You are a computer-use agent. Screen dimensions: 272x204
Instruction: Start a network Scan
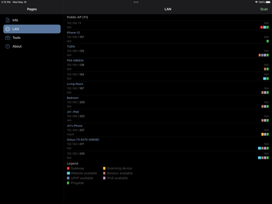click(x=264, y=9)
